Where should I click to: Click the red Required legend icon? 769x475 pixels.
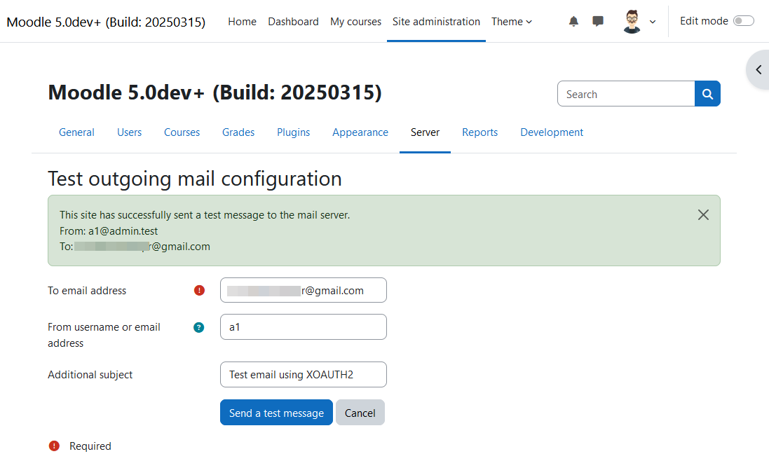pyautogui.click(x=54, y=446)
